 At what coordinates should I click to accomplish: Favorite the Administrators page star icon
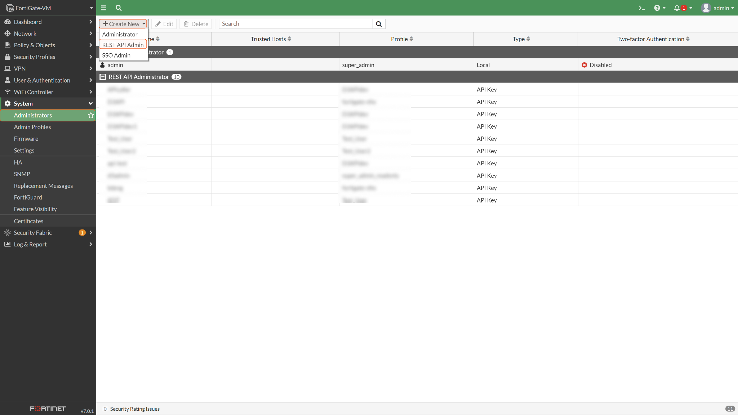click(91, 115)
